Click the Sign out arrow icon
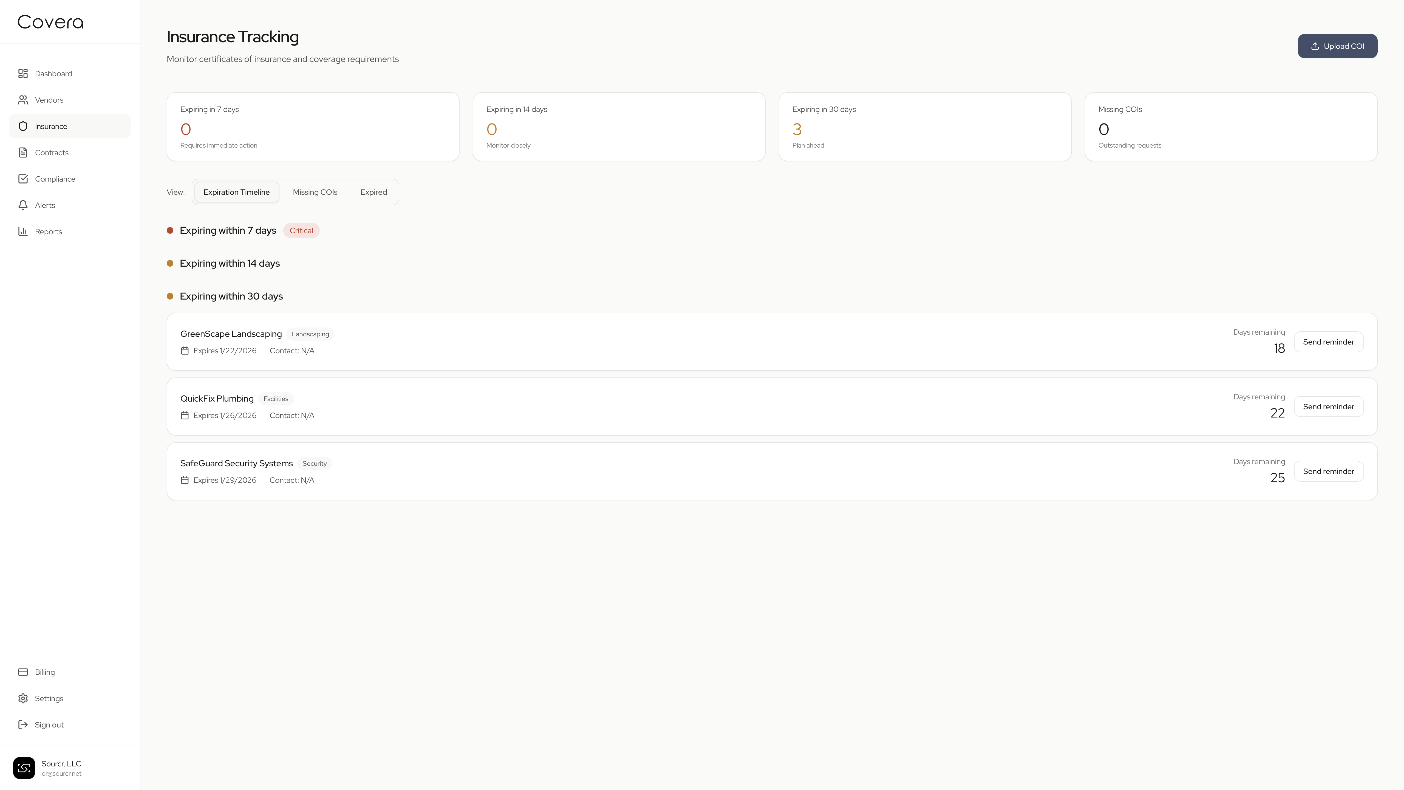The height and width of the screenshot is (790, 1404). [23, 724]
